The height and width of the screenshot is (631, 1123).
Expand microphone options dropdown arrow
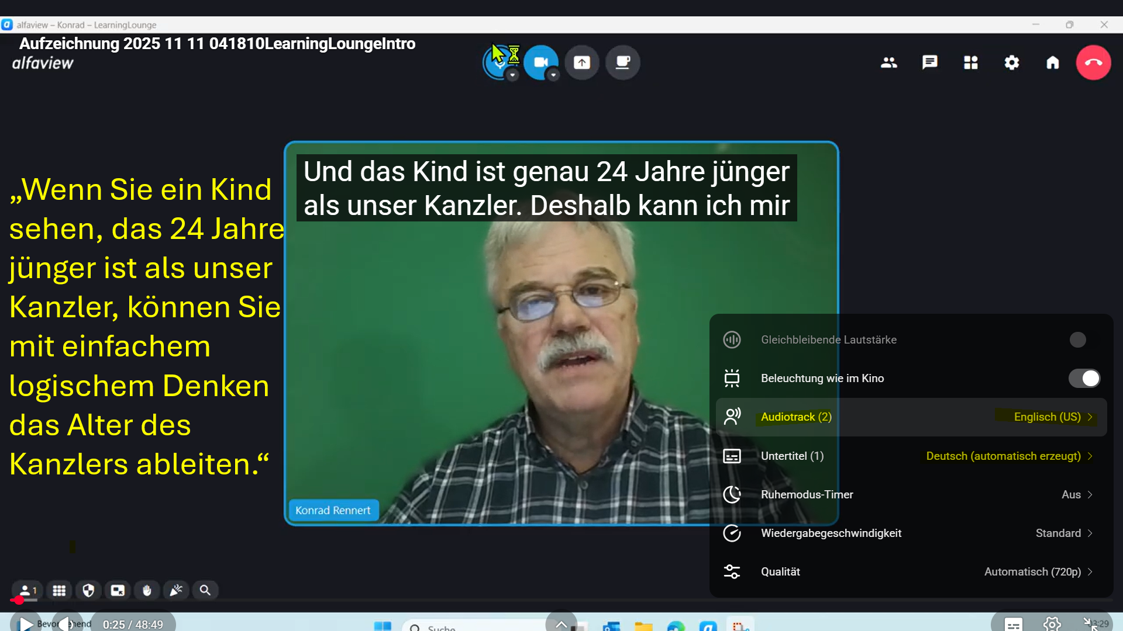pos(512,75)
